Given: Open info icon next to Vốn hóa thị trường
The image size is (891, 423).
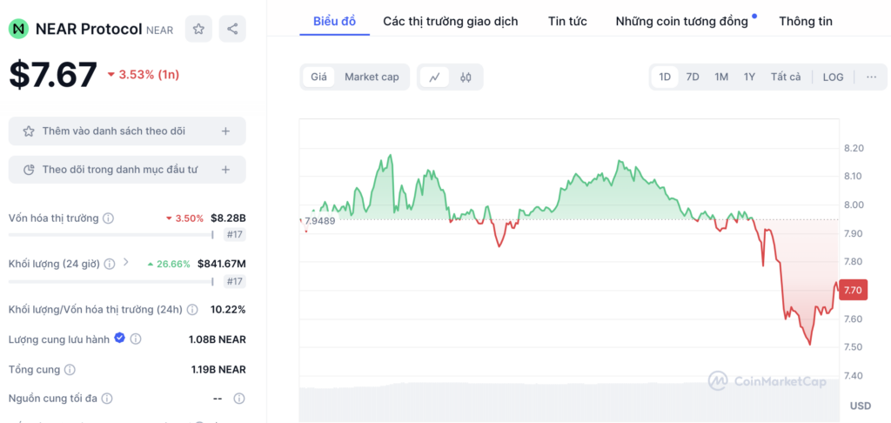Looking at the screenshot, I should tap(108, 218).
